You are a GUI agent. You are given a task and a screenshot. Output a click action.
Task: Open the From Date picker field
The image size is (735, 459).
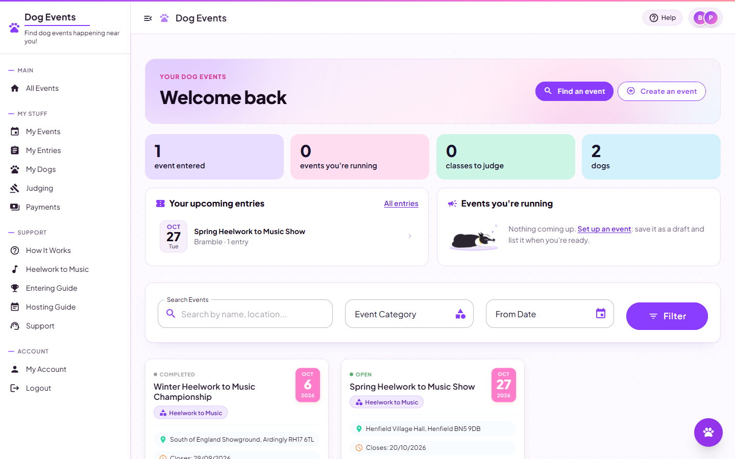pyautogui.click(x=550, y=314)
